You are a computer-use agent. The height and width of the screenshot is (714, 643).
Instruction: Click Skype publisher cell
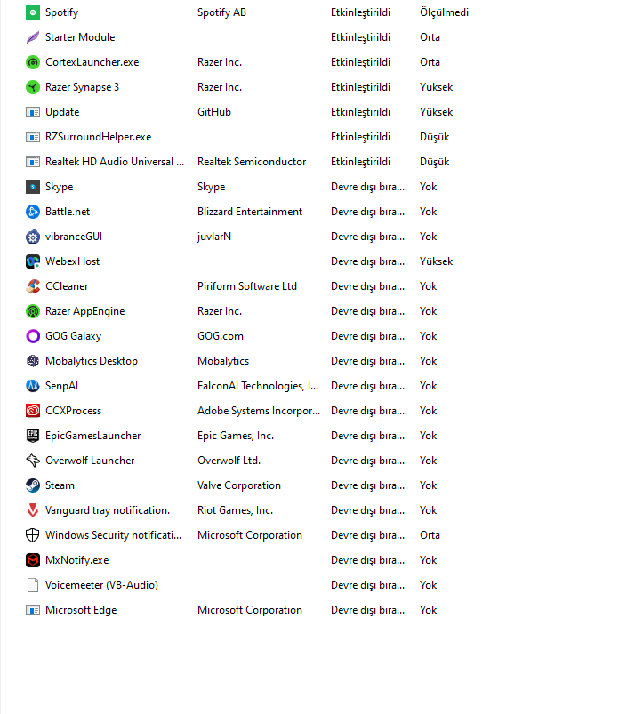pyautogui.click(x=212, y=187)
